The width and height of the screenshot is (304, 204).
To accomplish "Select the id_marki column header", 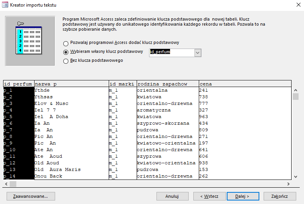I will (123, 84).
